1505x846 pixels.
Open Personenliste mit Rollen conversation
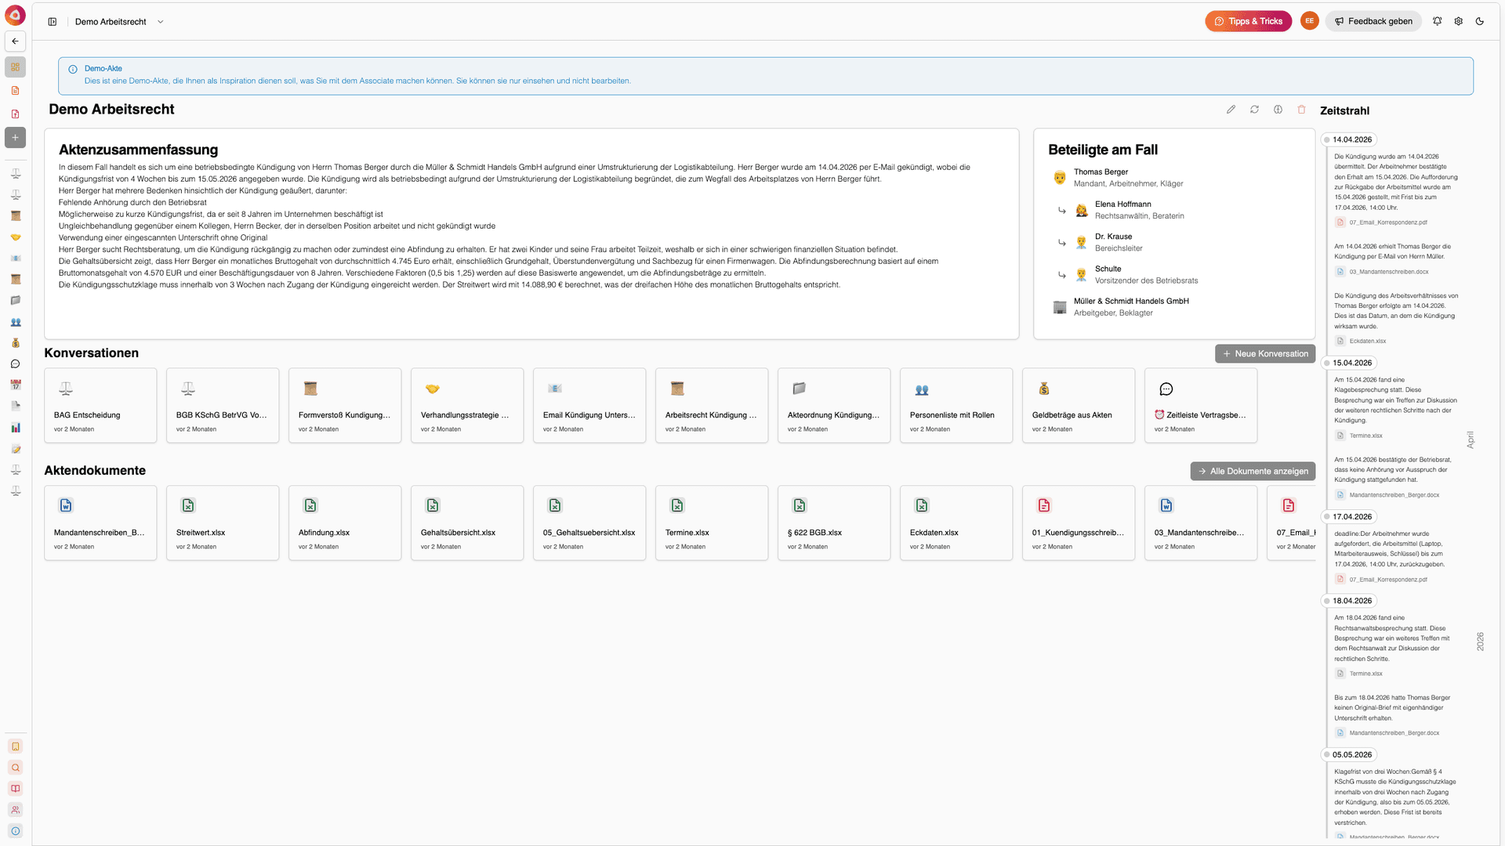pos(956,406)
